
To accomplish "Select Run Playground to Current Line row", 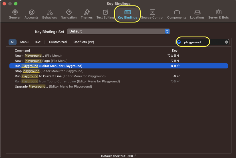I will [119, 76].
